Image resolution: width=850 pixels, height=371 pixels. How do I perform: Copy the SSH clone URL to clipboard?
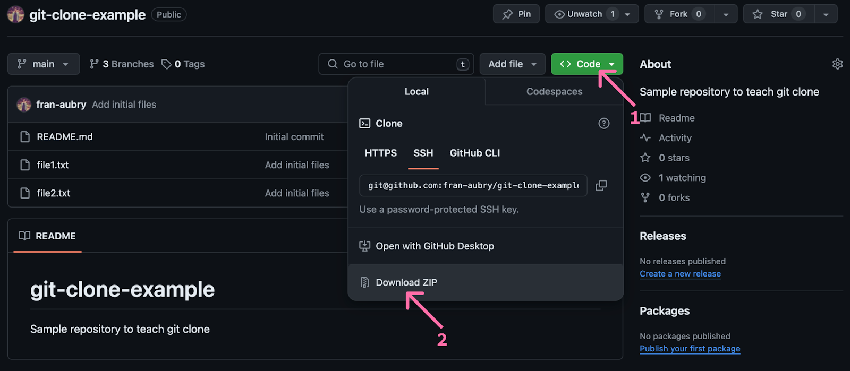pos(601,185)
